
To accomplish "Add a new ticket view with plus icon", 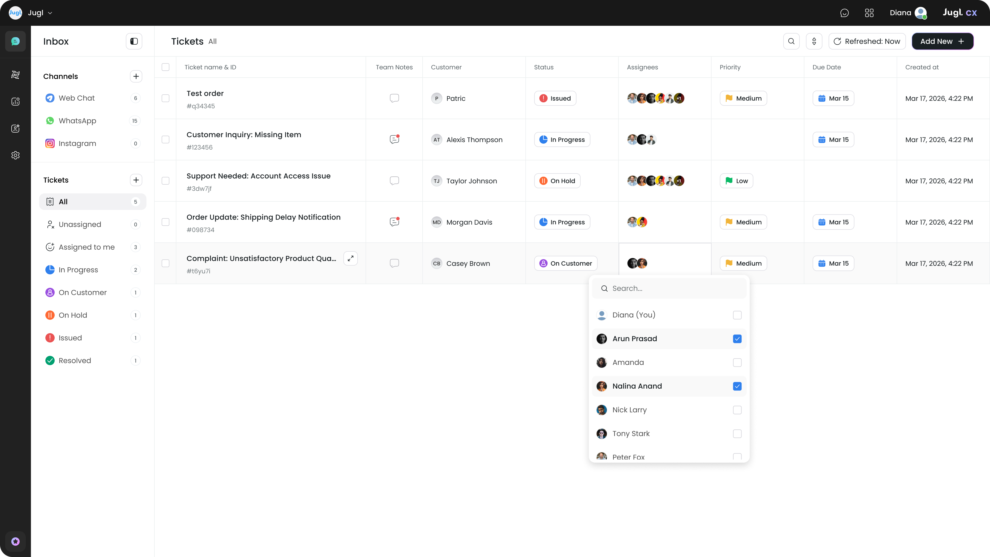I will coord(136,180).
